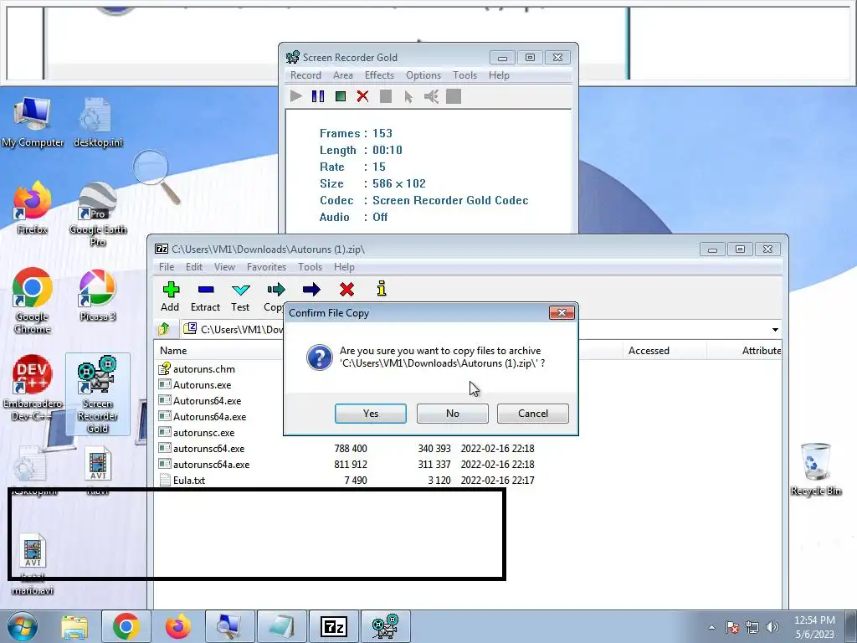Screen dimensions: 857x643
Task: Open the Edit menu in 7-Zip
Action: pos(194,267)
